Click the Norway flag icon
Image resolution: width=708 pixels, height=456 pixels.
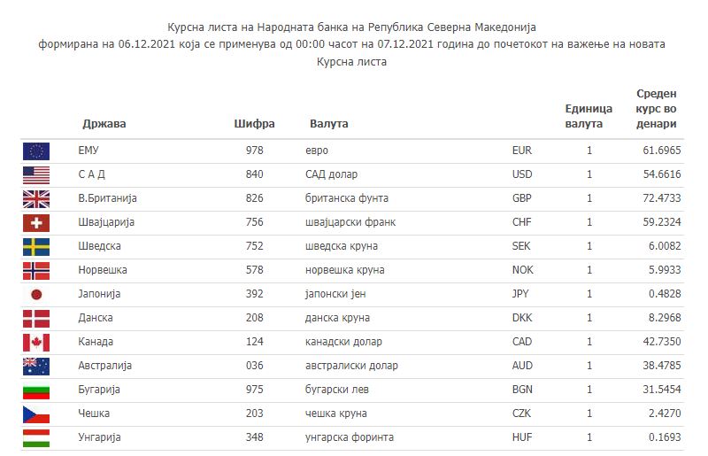click(36, 271)
